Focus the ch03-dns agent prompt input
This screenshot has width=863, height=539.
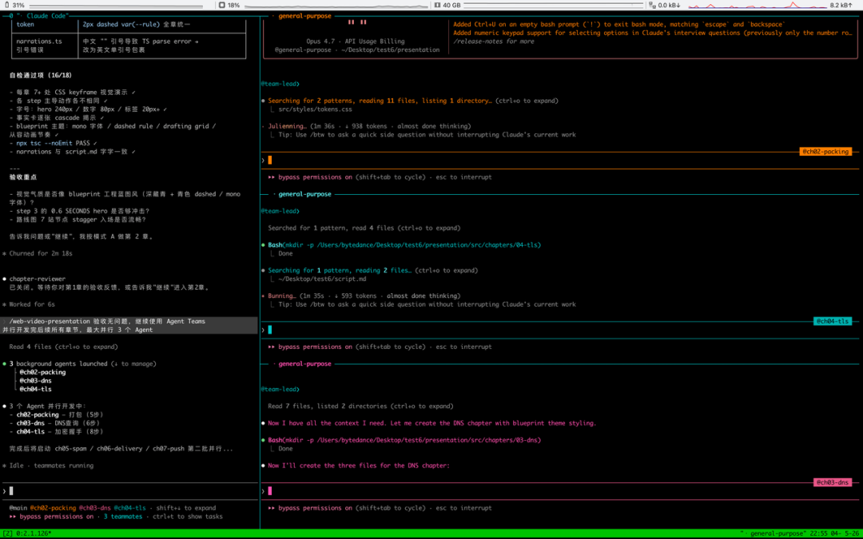coord(559,491)
